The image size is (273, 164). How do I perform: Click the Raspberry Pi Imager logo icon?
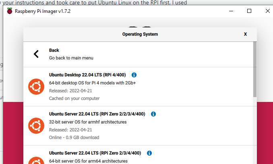(x=10, y=11)
